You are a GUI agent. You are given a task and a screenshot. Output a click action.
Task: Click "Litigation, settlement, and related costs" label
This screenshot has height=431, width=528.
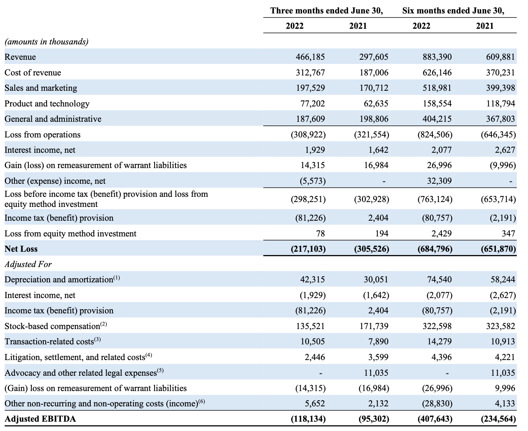click(78, 357)
